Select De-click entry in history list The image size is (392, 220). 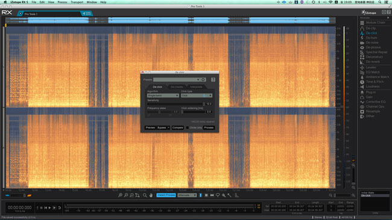click(x=375, y=196)
